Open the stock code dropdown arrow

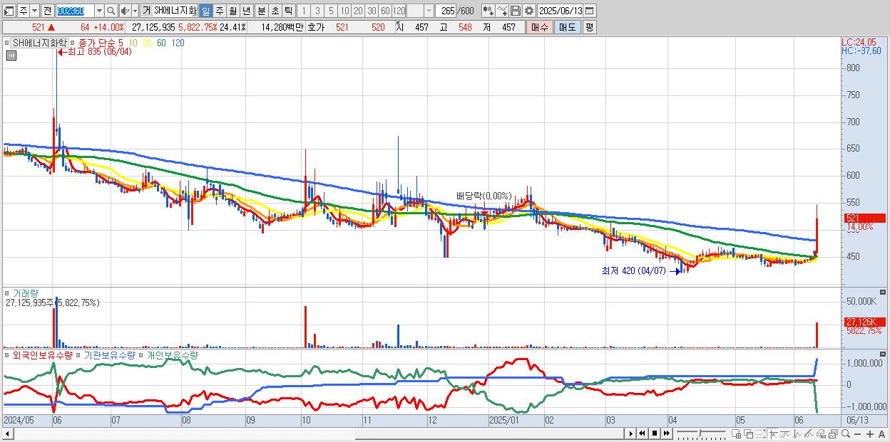(99, 11)
